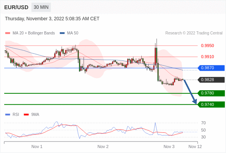Screen dimensions: 226x153
Task: Click the blue 0.9870 pivot price tag
Action: [x=211, y=68]
